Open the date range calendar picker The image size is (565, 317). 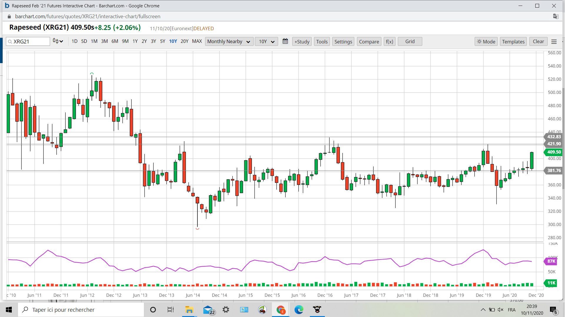click(x=285, y=41)
